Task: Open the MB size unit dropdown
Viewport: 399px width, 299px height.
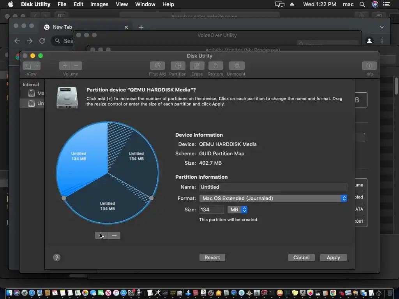Action: [x=237, y=210]
